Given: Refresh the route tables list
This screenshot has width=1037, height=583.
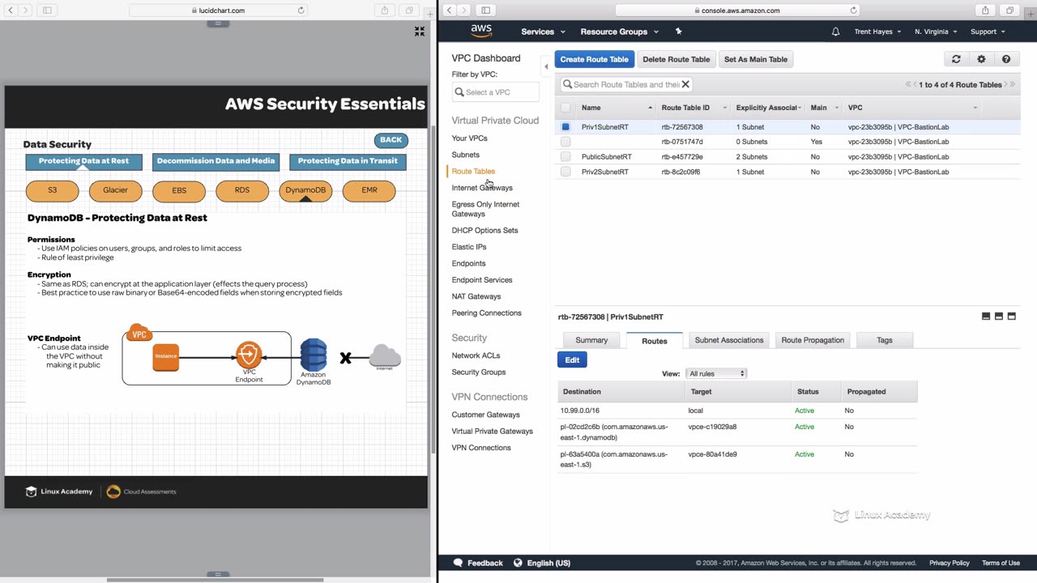Looking at the screenshot, I should (956, 59).
